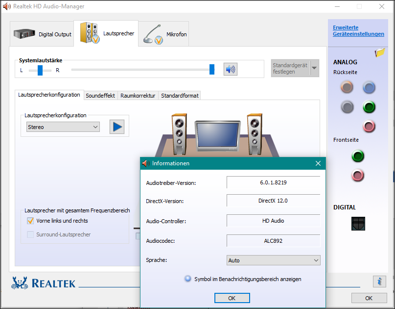Click the grey rear analog jack
The width and height of the screenshot is (395, 309).
[347, 107]
